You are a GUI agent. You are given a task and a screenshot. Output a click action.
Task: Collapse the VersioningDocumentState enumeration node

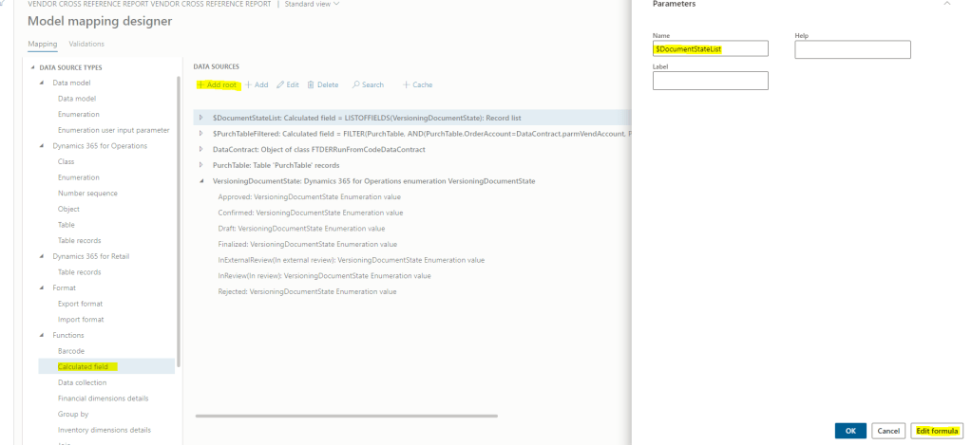[x=201, y=180]
